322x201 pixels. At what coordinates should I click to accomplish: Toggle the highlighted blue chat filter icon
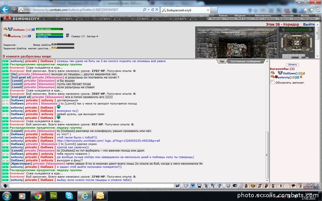click(193, 186)
